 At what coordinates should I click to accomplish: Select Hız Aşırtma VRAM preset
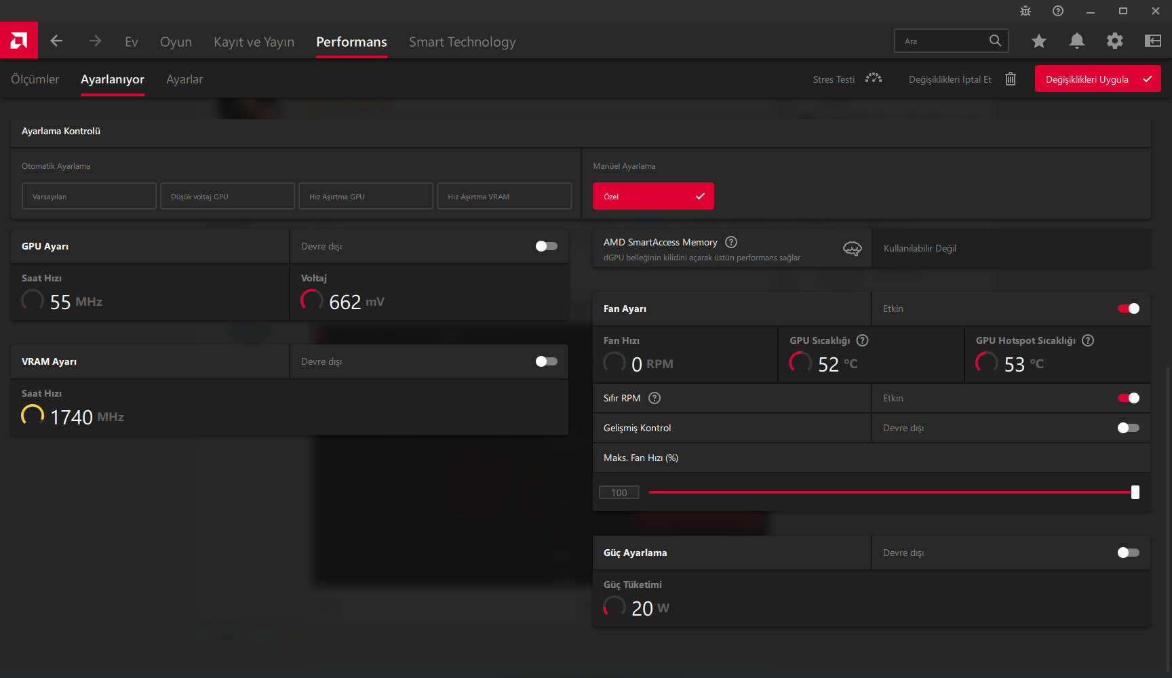pos(504,196)
